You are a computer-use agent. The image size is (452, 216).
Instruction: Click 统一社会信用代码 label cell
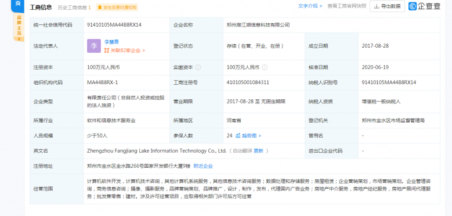56,25
